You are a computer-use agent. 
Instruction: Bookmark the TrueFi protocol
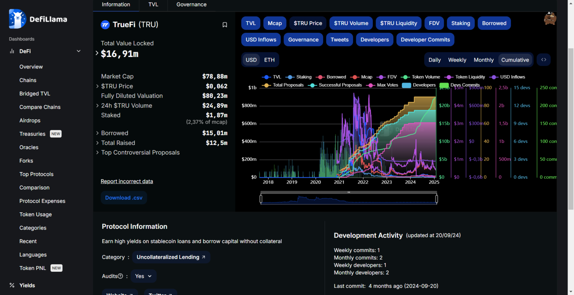tap(225, 25)
